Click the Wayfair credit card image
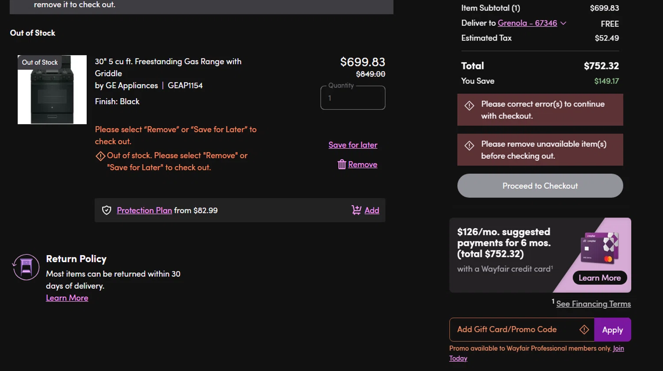 [599, 248]
